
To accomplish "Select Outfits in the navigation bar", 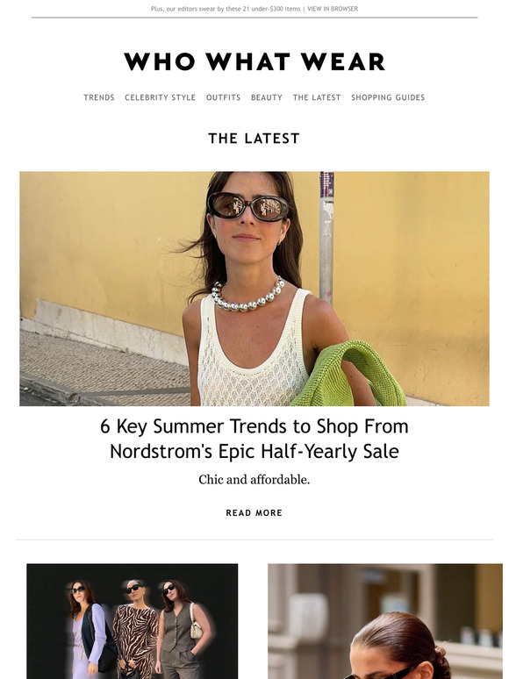I will tap(223, 97).
